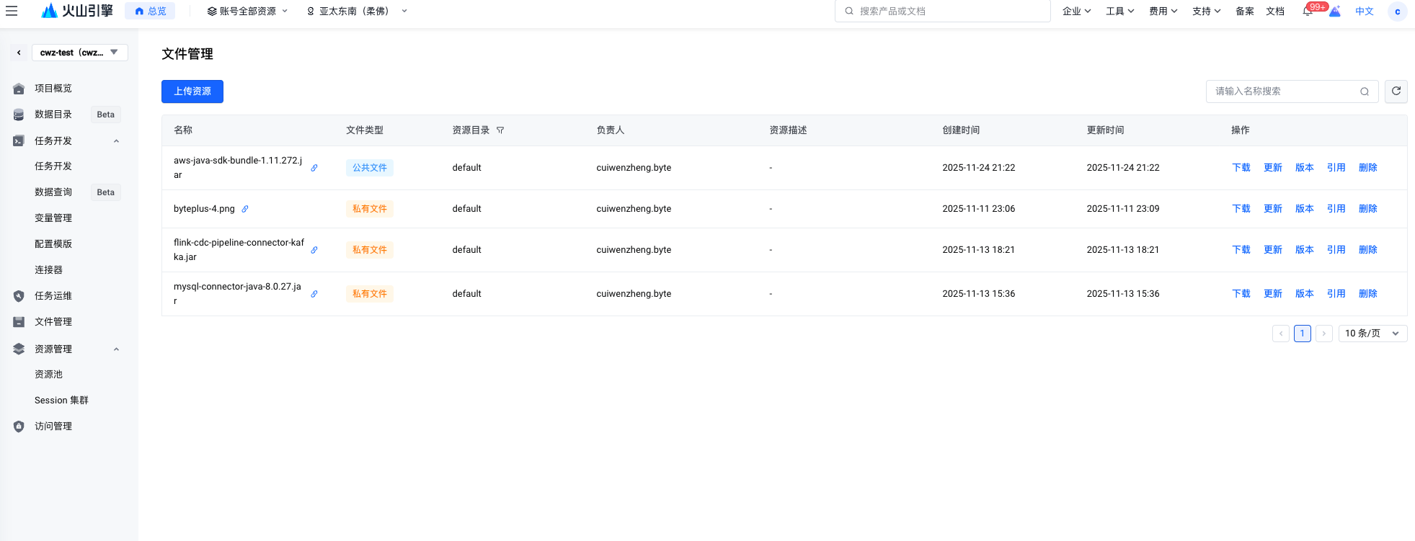Click 删除 for the mysql-connector-java row
1415x541 pixels.
pyautogui.click(x=1367, y=294)
